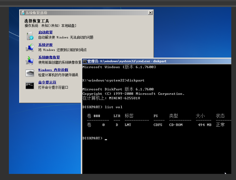This screenshot has width=236, height=180.
Task: Click the 类型 column header
Action: point(173,116)
